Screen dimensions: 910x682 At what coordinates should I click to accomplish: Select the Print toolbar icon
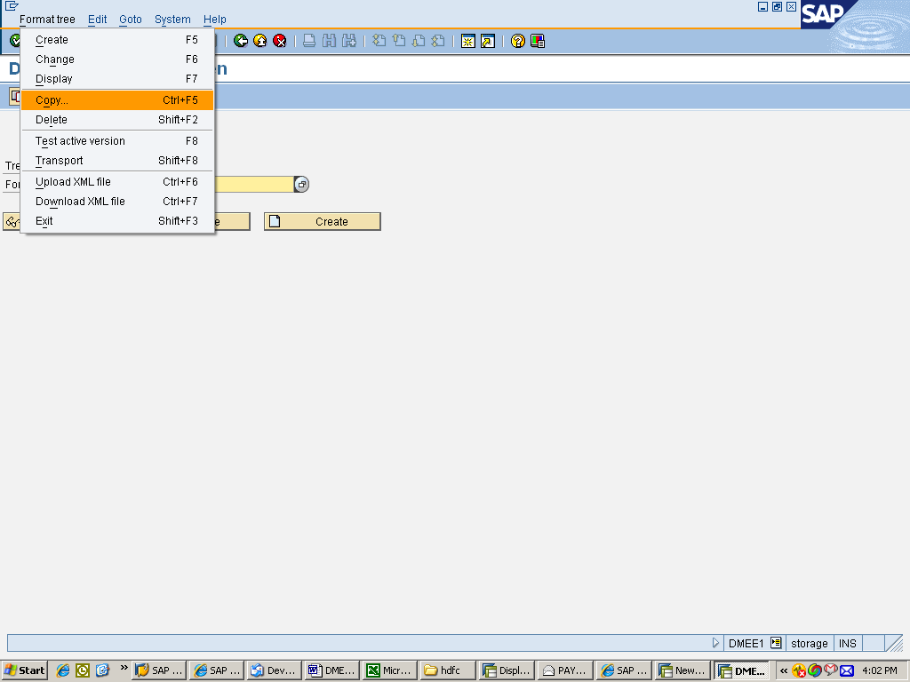tap(308, 40)
